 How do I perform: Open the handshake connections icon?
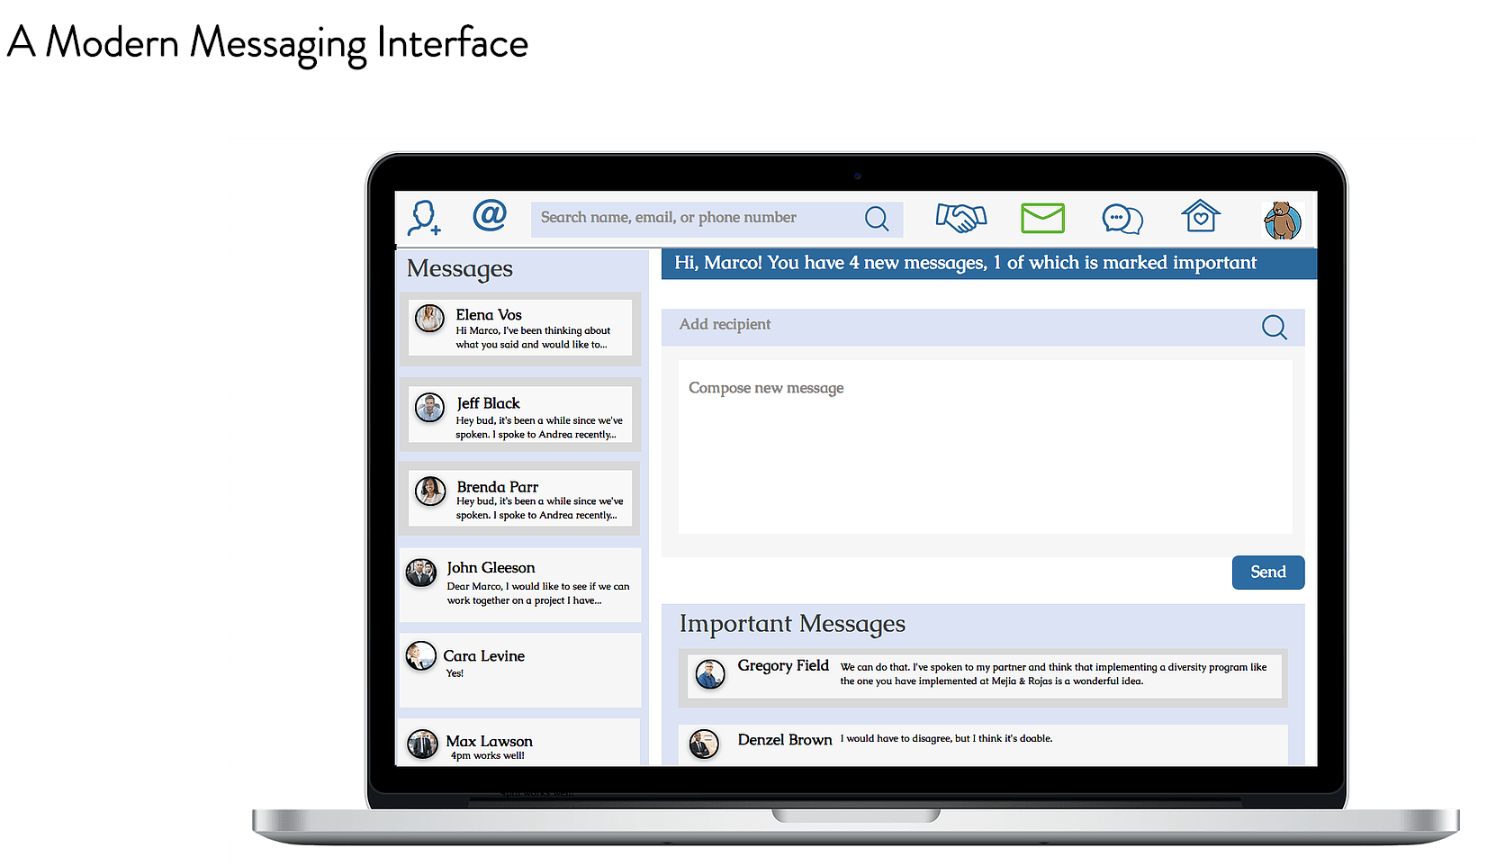tap(961, 218)
